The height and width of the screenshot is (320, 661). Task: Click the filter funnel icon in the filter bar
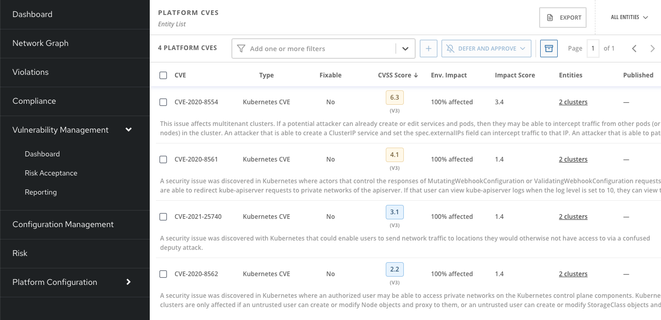pos(241,48)
